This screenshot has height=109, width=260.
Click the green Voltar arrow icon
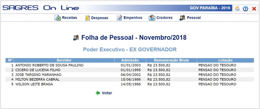[x=98, y=93]
